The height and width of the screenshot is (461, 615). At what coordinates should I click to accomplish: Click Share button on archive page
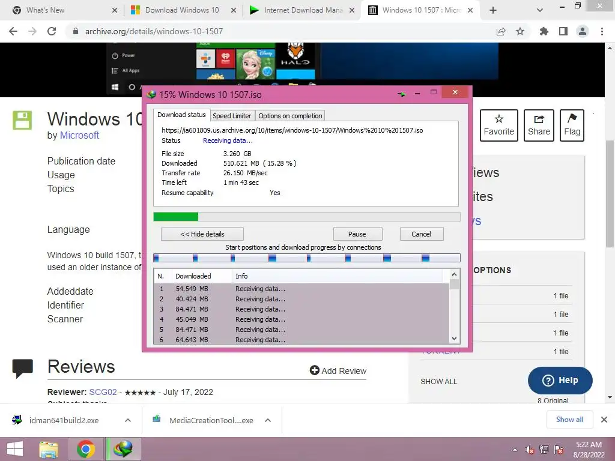[539, 125]
